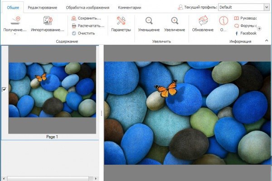Click the Page 1 label

click(52, 137)
